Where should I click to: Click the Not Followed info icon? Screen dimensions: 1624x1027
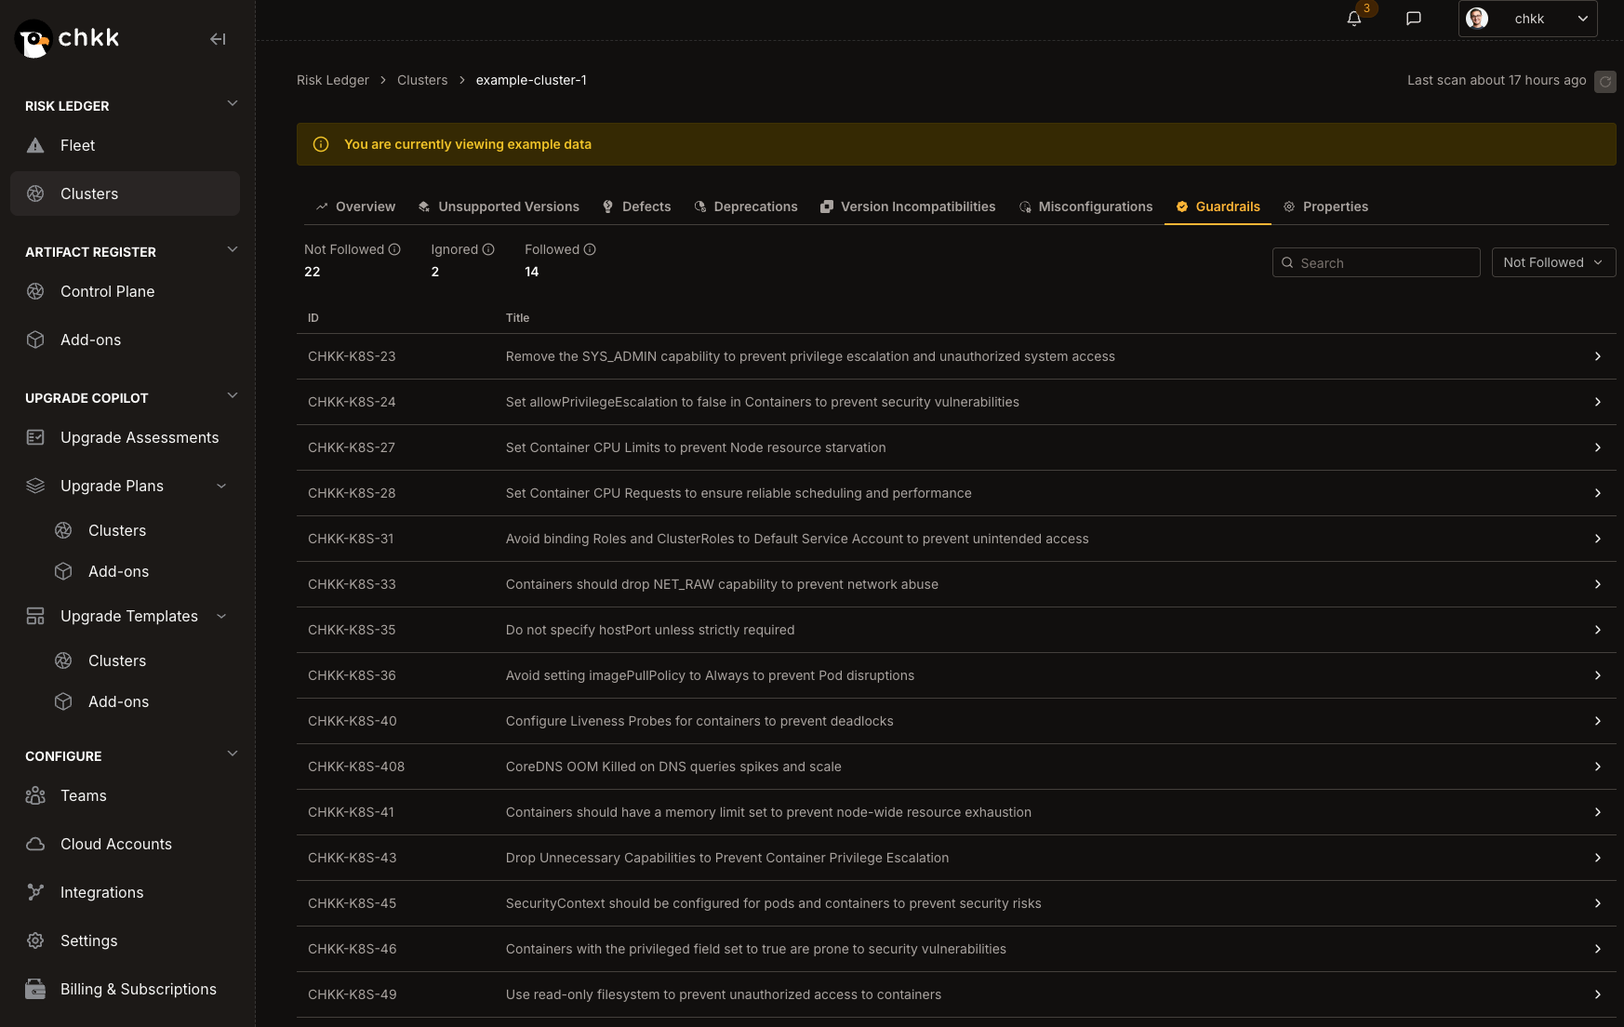point(394,249)
